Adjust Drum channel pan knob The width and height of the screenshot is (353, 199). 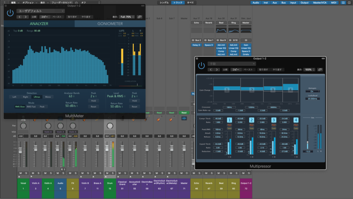click(110, 126)
